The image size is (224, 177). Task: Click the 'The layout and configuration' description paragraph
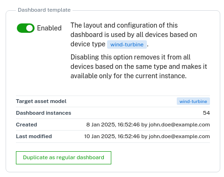(x=134, y=35)
